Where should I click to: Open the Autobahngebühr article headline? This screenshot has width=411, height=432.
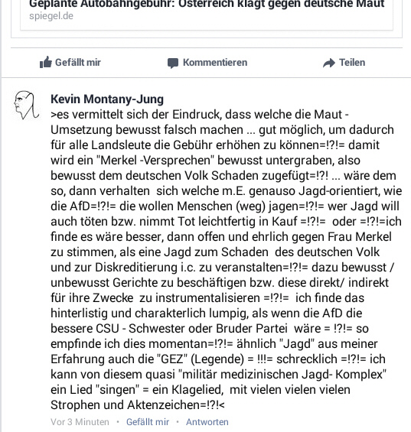pos(207,4)
